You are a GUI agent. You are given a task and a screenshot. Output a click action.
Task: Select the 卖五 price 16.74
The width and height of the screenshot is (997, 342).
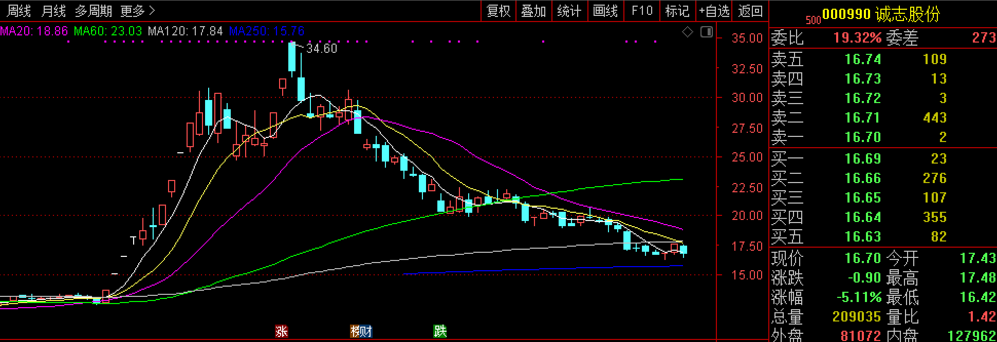[863, 59]
